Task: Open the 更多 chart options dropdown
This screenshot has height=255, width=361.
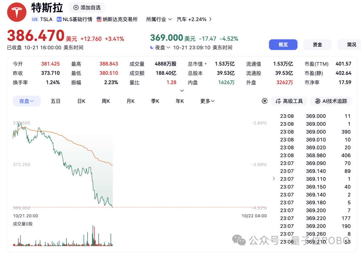Action: click(207, 101)
